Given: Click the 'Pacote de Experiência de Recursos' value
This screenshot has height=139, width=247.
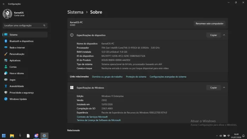Looking at the screenshot, I should pos(134,113).
